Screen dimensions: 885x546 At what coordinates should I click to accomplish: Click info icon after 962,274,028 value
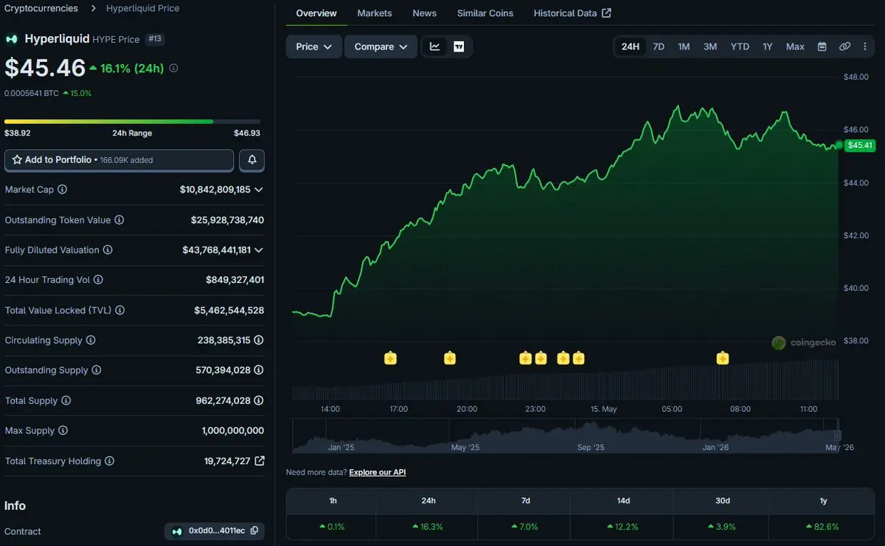259,401
